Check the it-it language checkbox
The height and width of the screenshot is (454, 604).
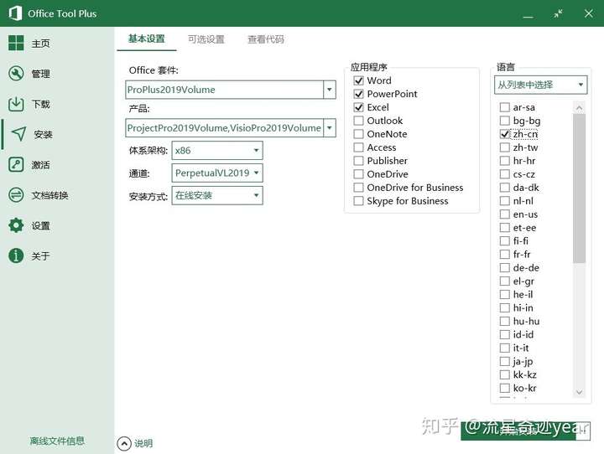tap(505, 348)
